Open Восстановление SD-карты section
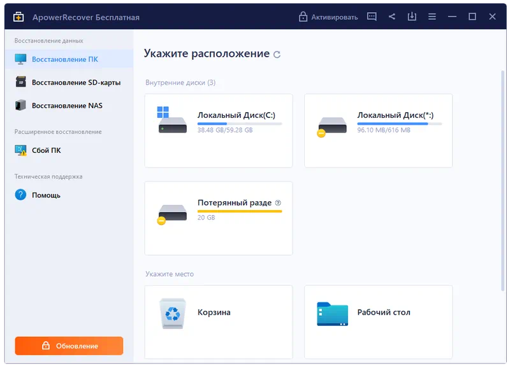Image resolution: width=510 pixels, height=368 pixels. (69, 82)
